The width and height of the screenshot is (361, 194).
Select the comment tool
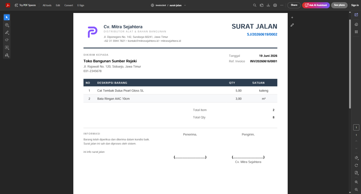[7, 25]
